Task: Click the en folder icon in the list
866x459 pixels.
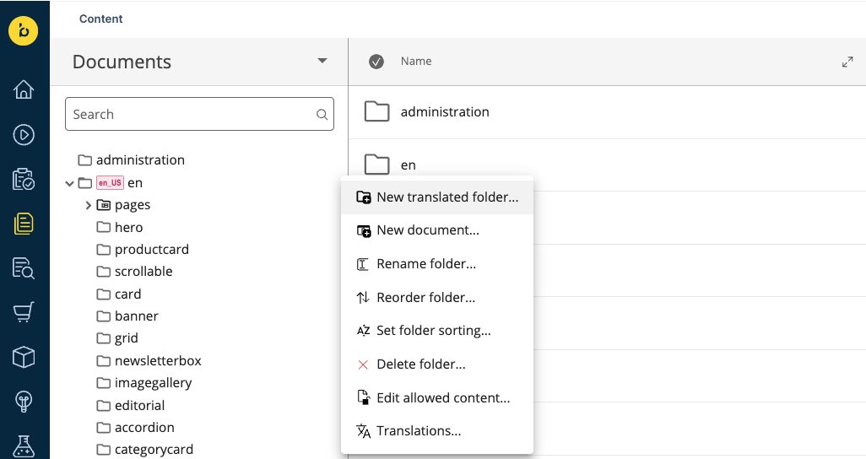Action: click(x=376, y=165)
